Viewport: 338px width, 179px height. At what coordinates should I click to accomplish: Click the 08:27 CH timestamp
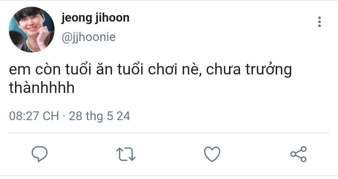click(x=34, y=116)
